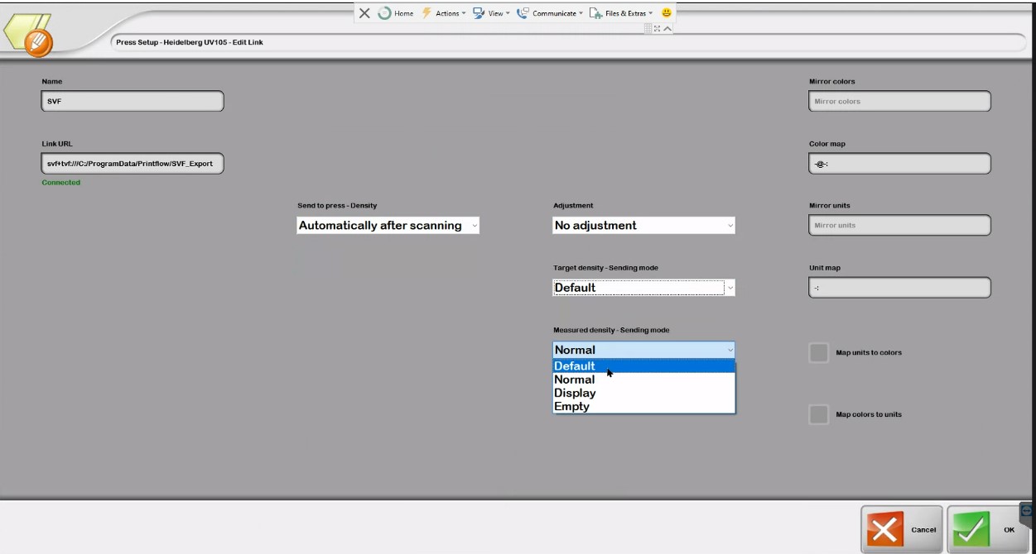1036x554 pixels.
Task: Enable the Map colors to units checkbox
Action: [818, 415]
